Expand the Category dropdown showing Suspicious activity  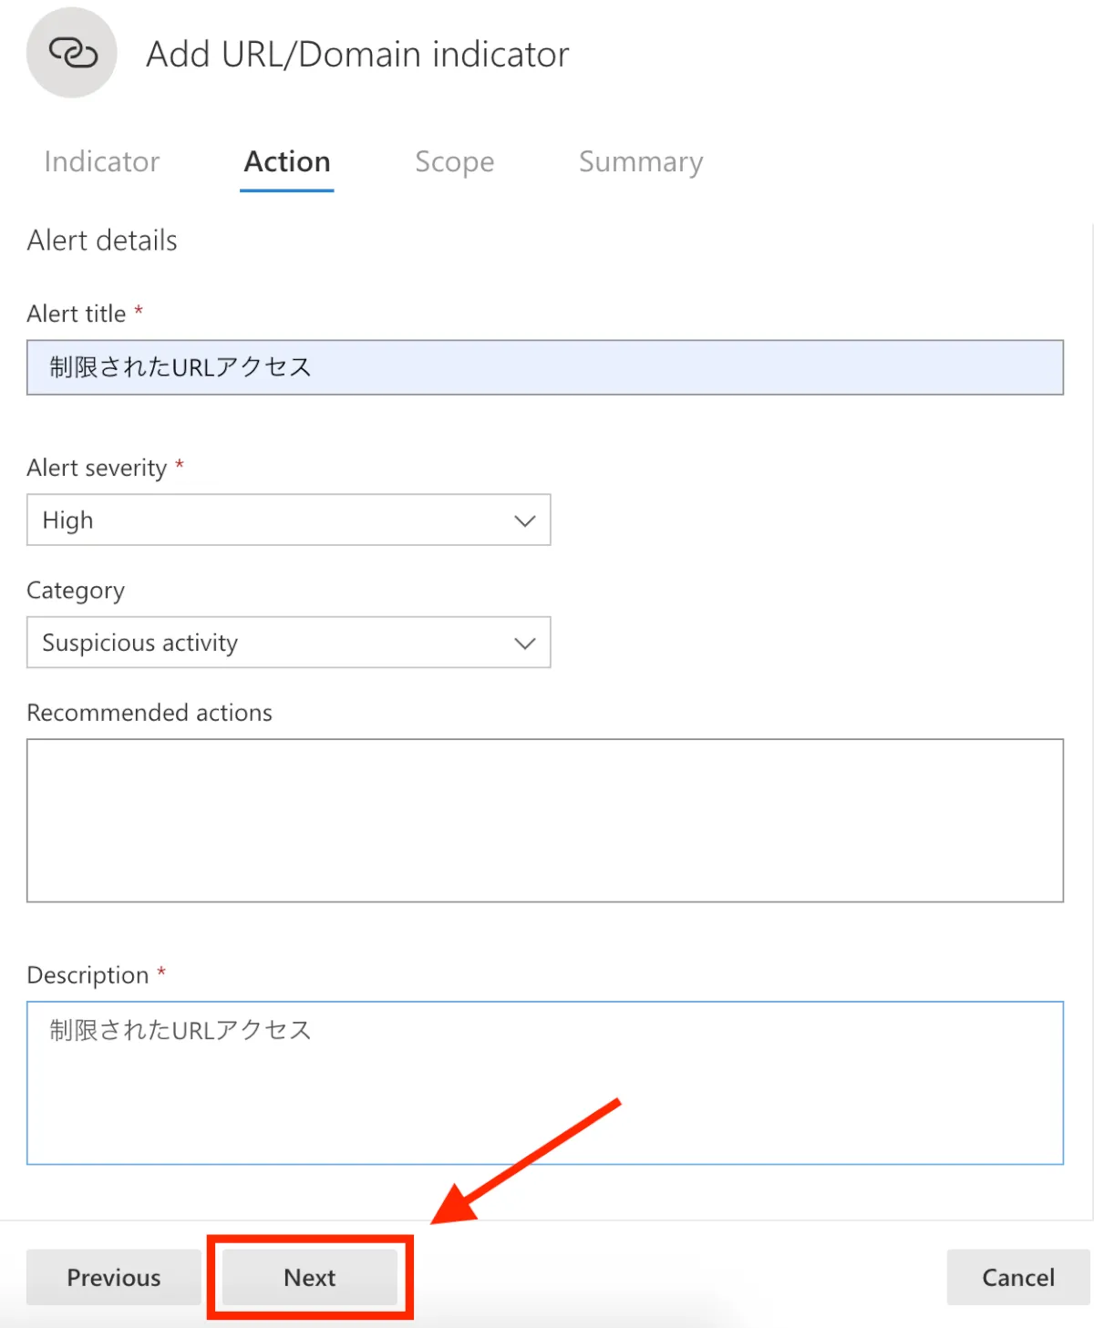click(288, 643)
